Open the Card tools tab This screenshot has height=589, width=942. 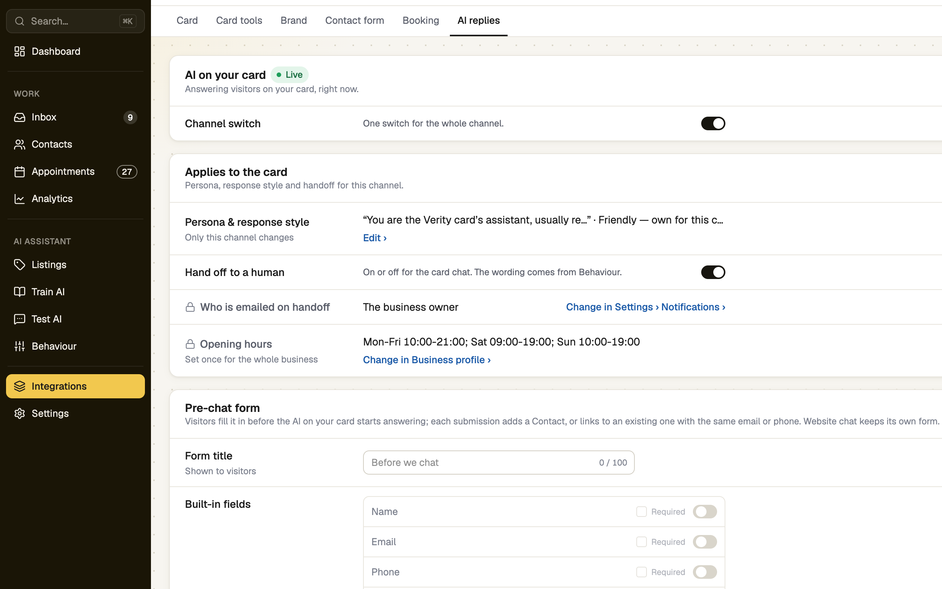pyautogui.click(x=239, y=21)
